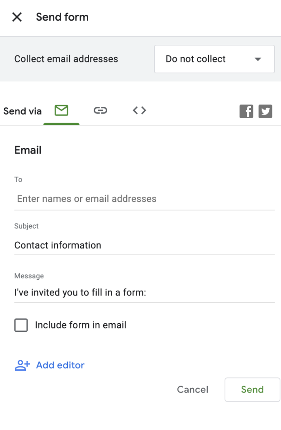Screen dimensions: 281x430
Task: Select the email envelope send option
Action: (62, 110)
